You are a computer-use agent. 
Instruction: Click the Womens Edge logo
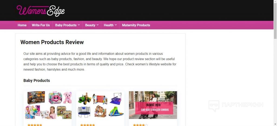point(41,11)
